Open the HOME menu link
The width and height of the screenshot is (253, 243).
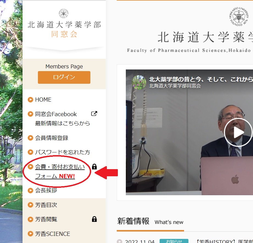pos(43,100)
